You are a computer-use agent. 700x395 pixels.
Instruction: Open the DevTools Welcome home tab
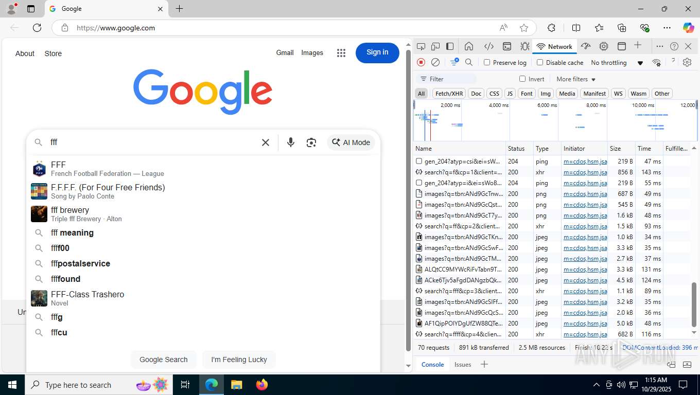point(469,46)
